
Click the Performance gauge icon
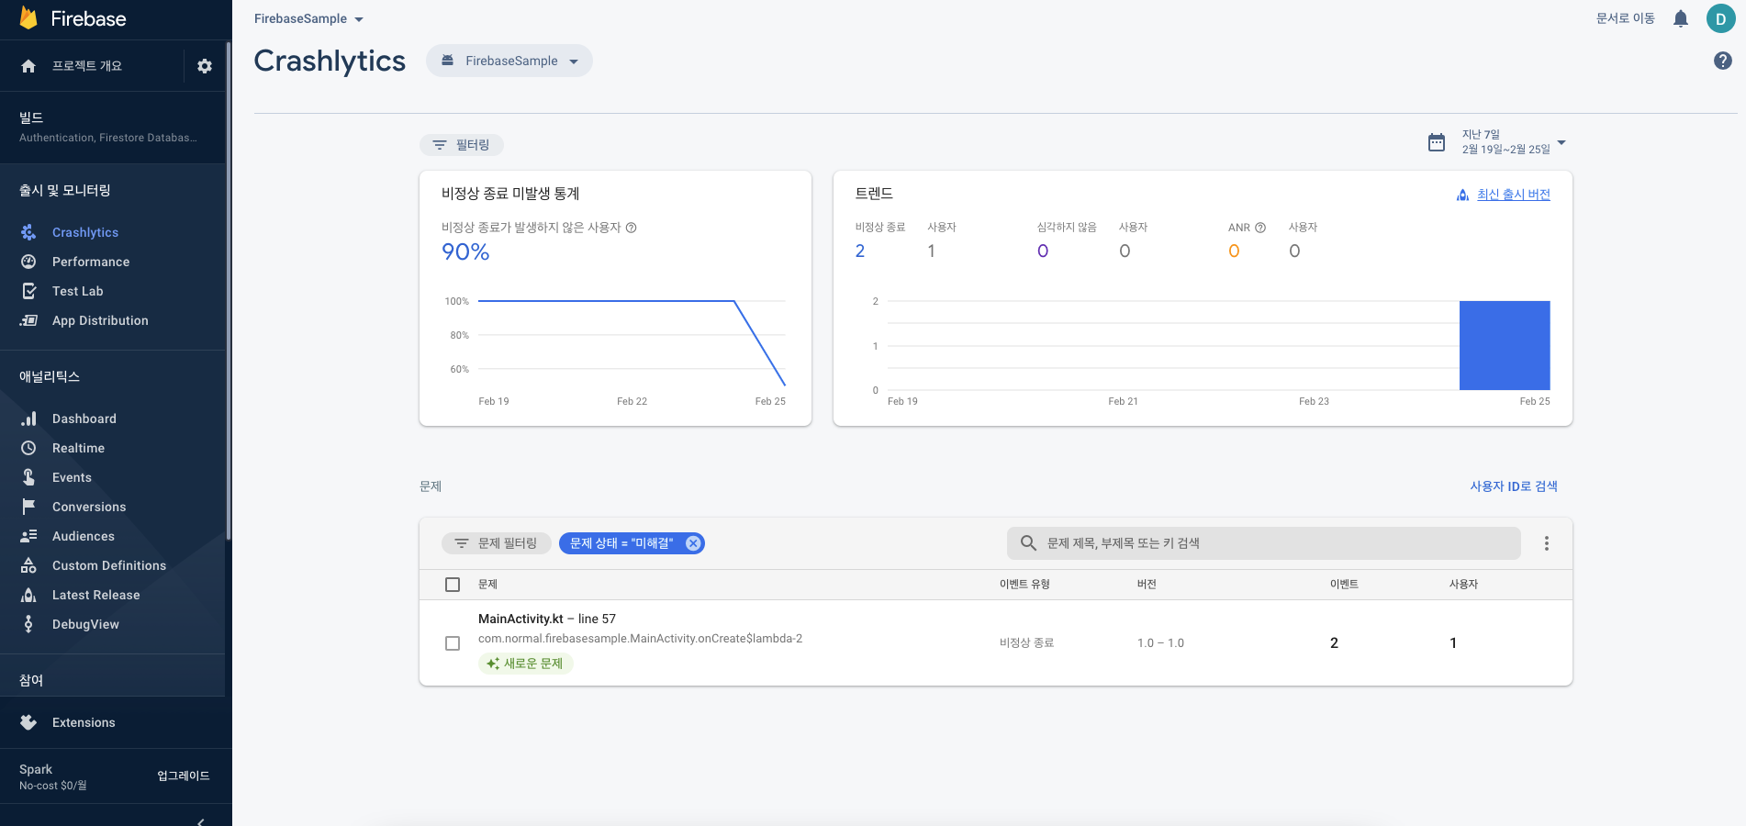click(x=28, y=262)
